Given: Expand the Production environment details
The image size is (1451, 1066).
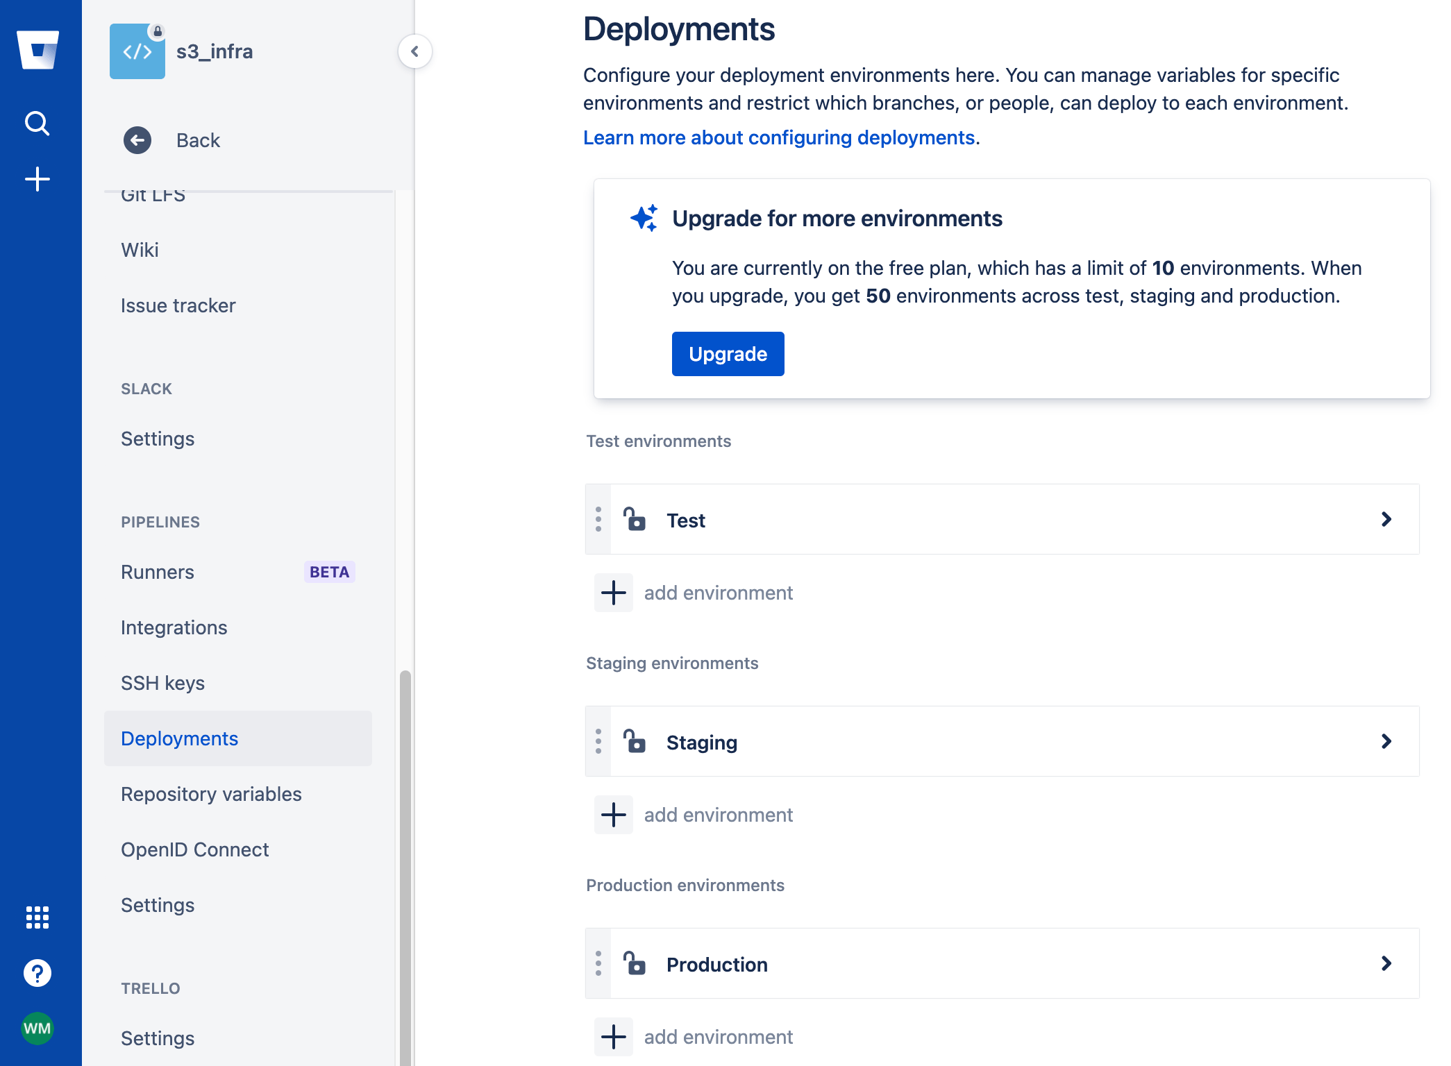Looking at the screenshot, I should tap(1387, 963).
